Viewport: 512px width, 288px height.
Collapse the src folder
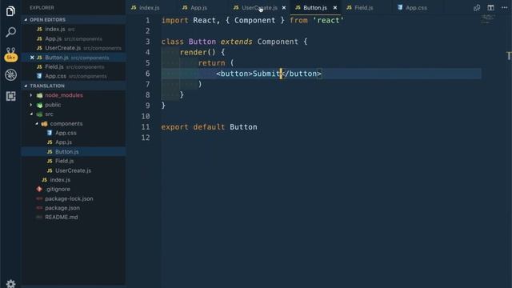coord(31,114)
